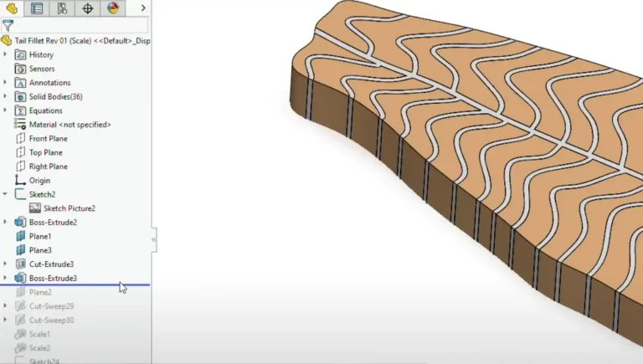Select the Origin icon in tree
Screen dimensions: 643x364
pos(21,180)
